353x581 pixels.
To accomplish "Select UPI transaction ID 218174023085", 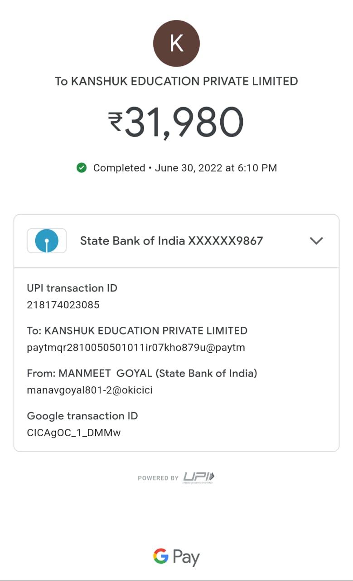I will point(63,305).
